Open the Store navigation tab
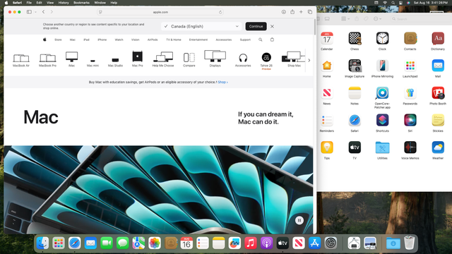Screen dimensions: 452x254 [58, 40]
